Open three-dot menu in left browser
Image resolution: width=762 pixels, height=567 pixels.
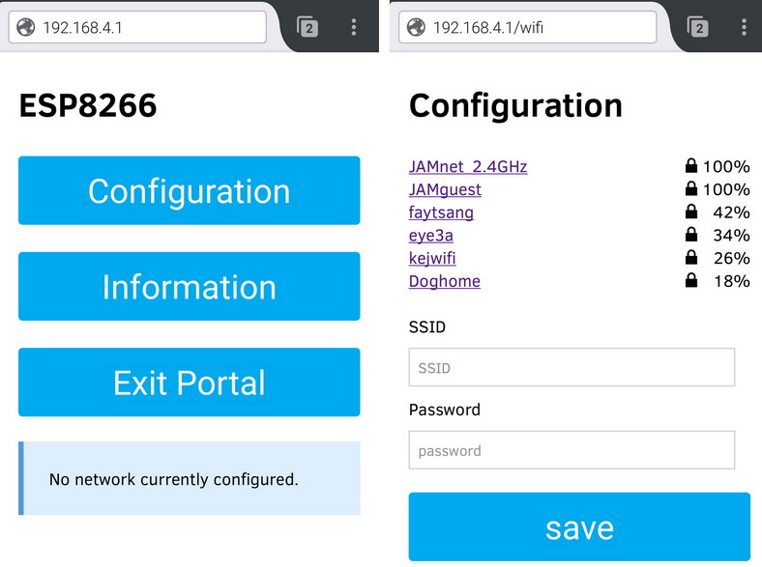pyautogui.click(x=354, y=28)
